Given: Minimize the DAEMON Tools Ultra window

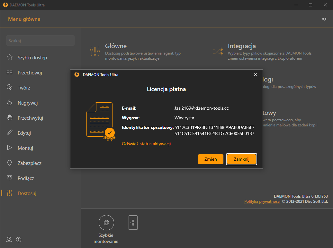Looking at the screenshot, I should pos(296,5).
